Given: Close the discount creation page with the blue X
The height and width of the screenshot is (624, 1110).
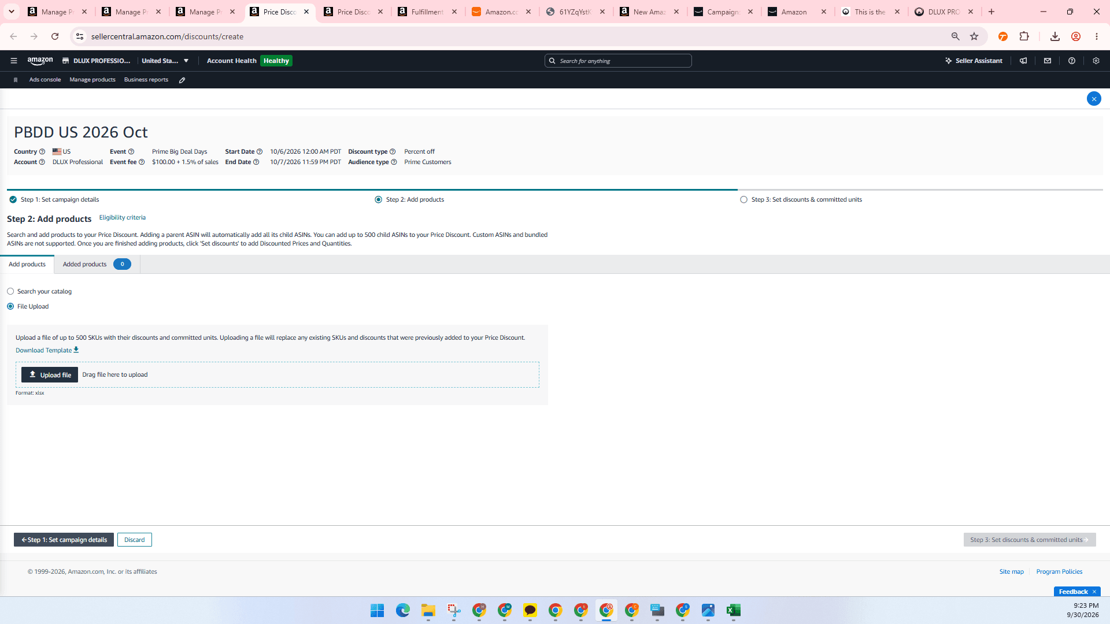Looking at the screenshot, I should pos(1094,99).
